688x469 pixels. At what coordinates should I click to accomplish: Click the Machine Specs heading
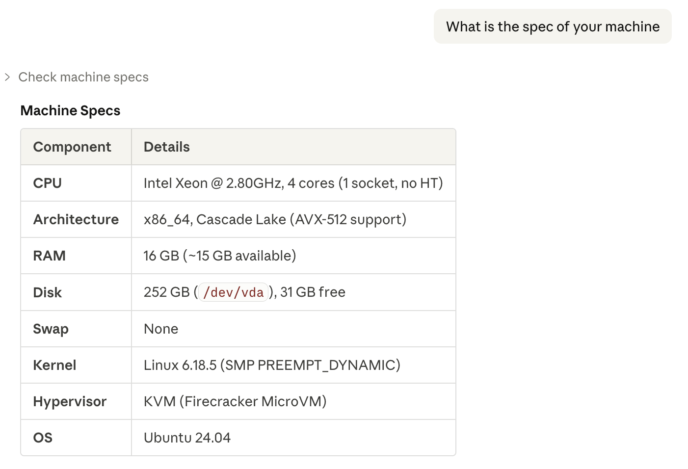pyautogui.click(x=70, y=111)
